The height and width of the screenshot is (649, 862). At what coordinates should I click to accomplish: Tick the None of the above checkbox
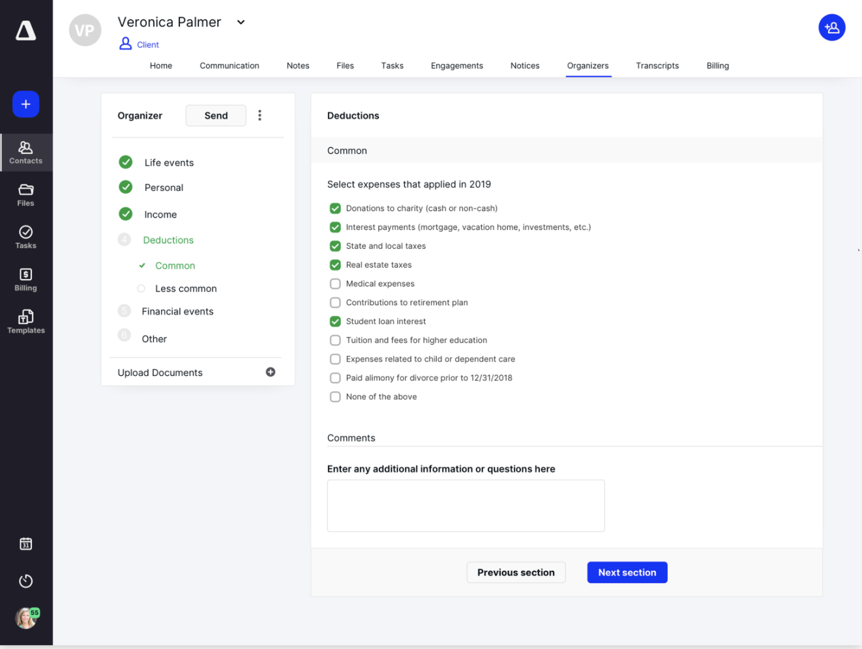coord(335,397)
